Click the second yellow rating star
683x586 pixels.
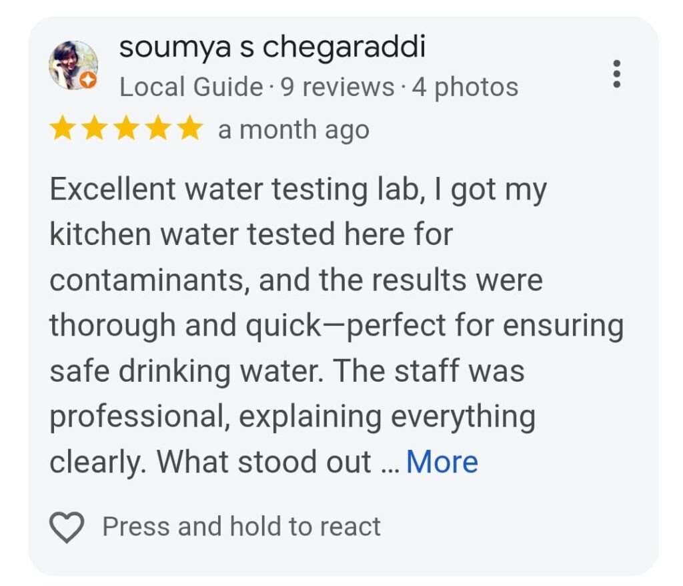click(x=95, y=129)
